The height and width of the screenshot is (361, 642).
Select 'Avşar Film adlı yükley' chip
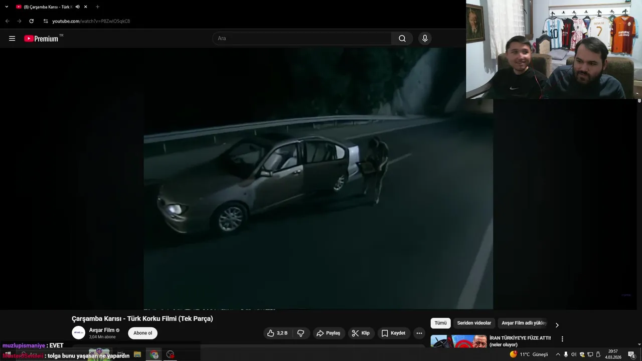point(524,323)
